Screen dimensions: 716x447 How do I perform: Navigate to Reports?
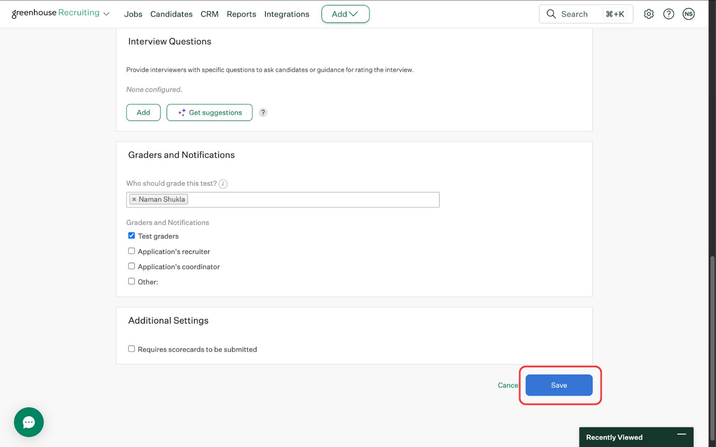pyautogui.click(x=241, y=14)
